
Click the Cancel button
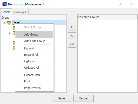83,98
